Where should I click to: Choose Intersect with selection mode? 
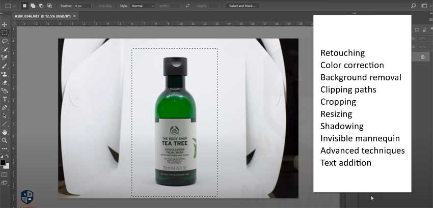tap(49, 6)
